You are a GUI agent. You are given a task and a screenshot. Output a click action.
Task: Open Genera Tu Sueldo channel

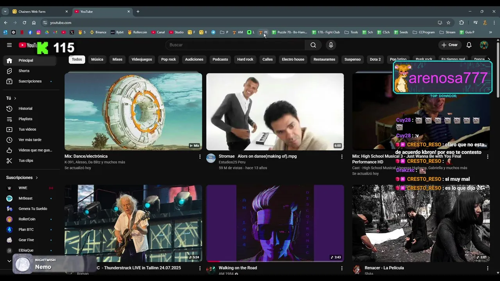30,209
